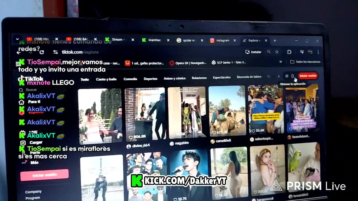Open LIVE in TikTok sidebar
This screenshot has width=358, height=201.
pos(29,132)
